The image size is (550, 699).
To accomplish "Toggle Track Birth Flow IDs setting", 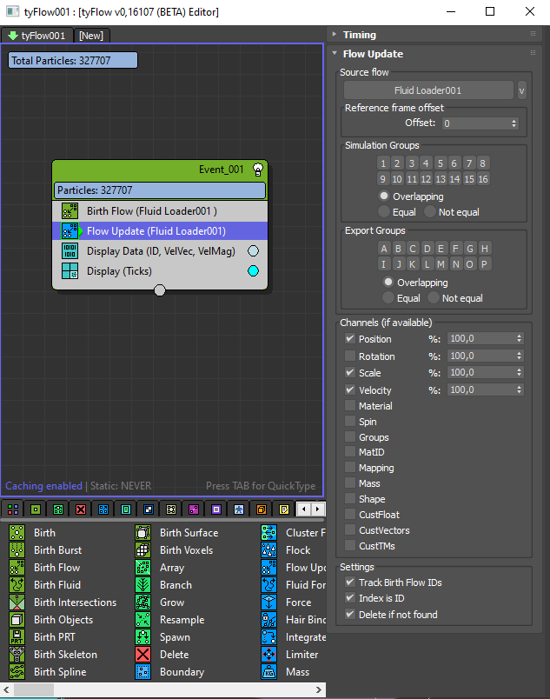I will coord(350,582).
